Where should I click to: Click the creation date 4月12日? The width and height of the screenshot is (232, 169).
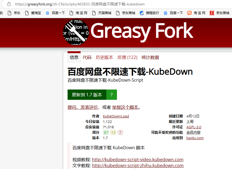tap(193, 116)
